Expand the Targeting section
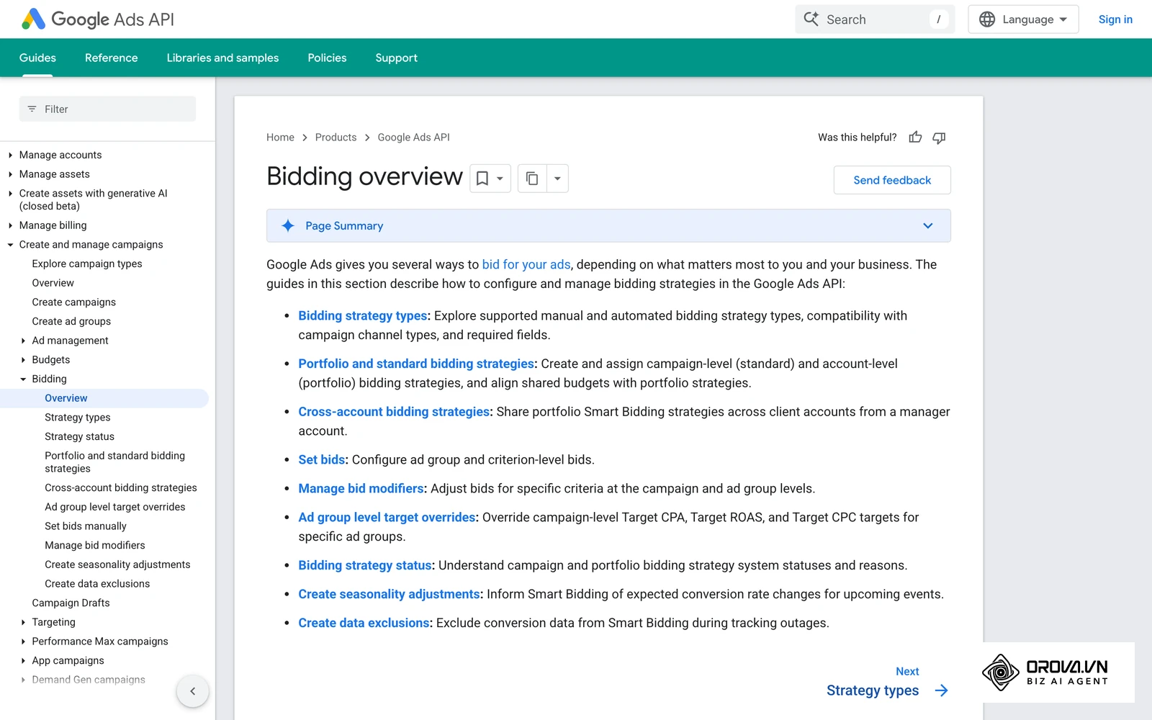Screen dimensions: 1152x720 [x=23, y=622]
